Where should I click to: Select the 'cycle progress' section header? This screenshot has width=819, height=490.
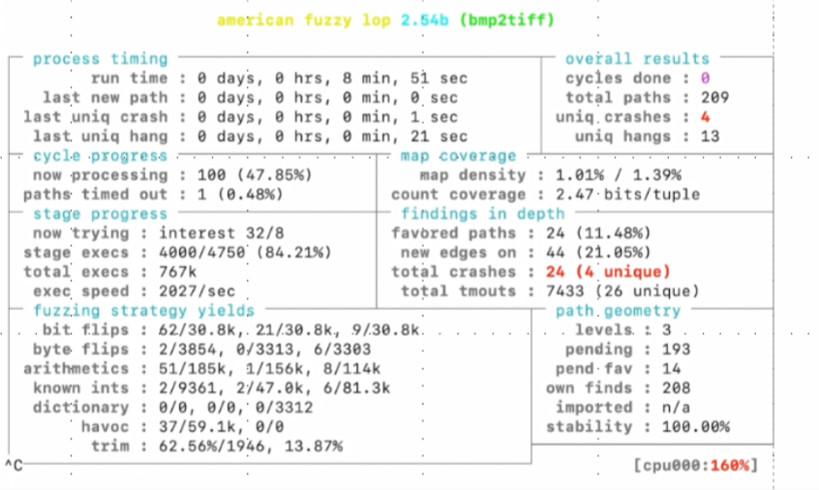tap(101, 156)
